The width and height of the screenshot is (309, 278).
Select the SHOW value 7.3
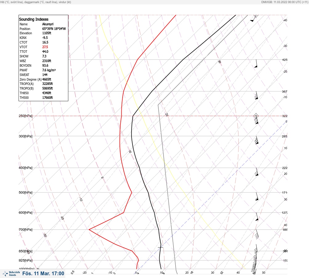[44, 56]
